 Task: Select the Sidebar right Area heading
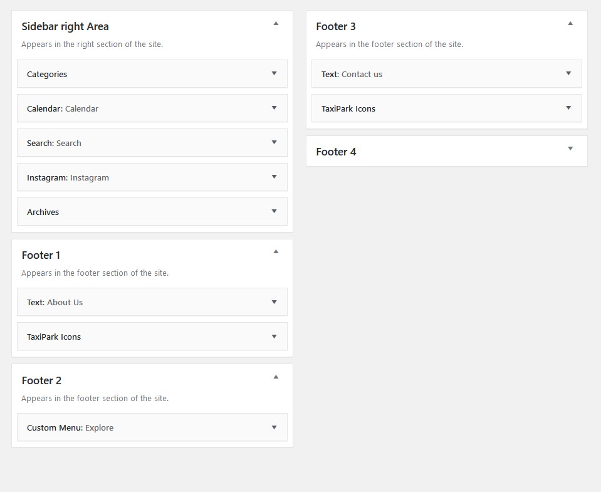click(65, 26)
